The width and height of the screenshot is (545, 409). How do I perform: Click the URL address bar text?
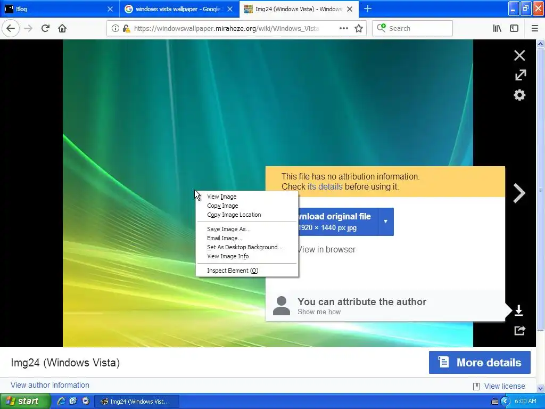point(226,28)
